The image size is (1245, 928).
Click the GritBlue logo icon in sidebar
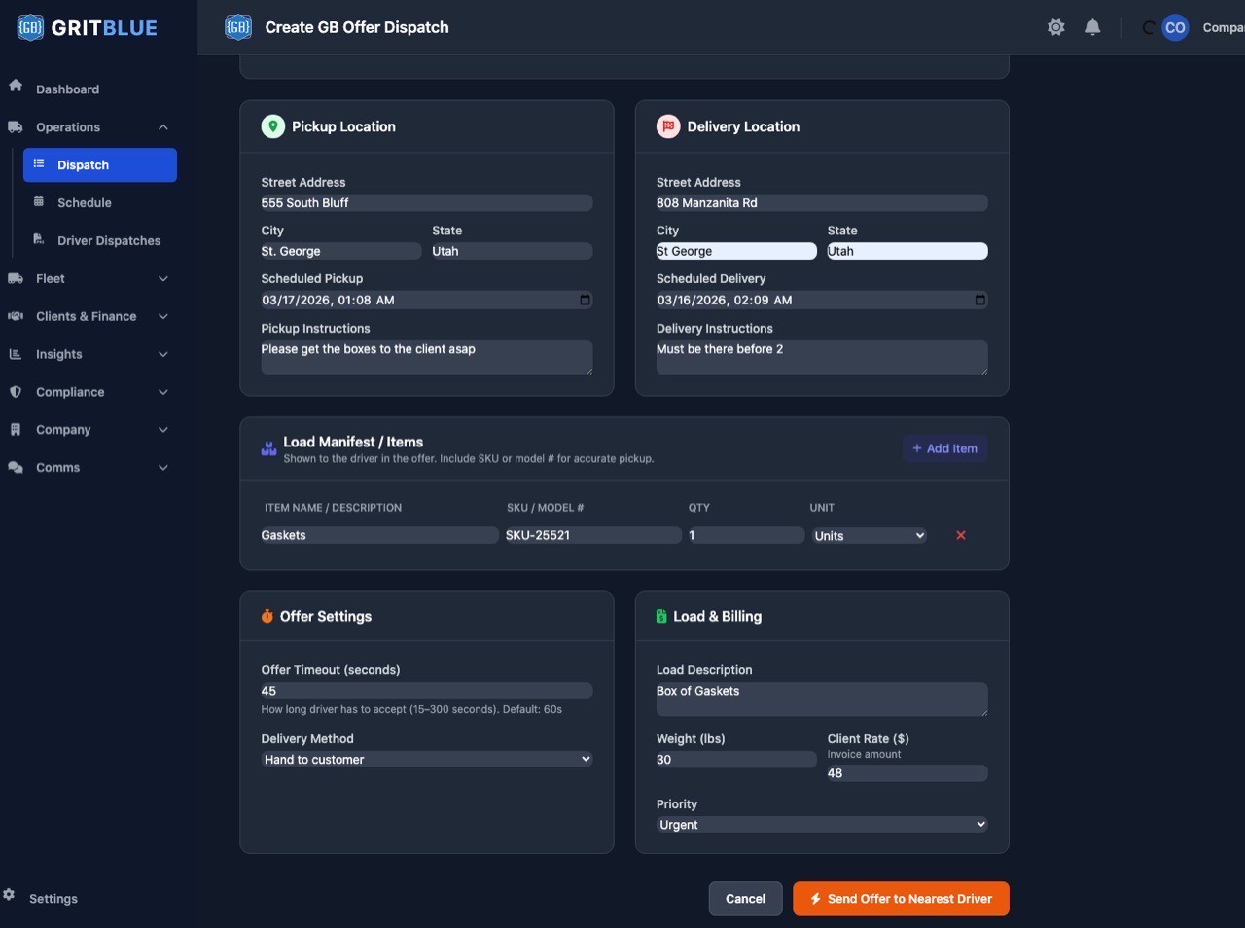[x=30, y=27]
